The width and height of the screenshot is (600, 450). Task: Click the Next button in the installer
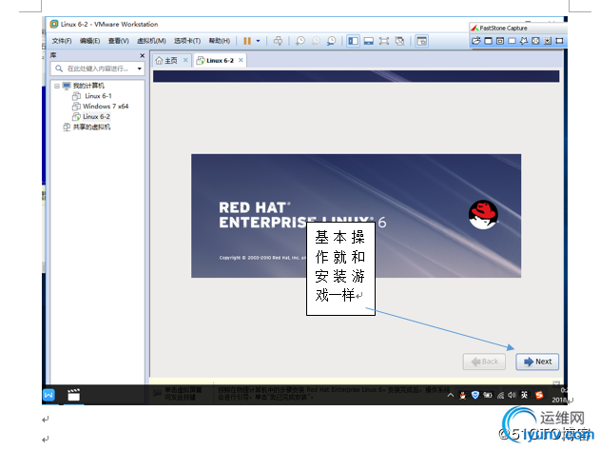537,362
